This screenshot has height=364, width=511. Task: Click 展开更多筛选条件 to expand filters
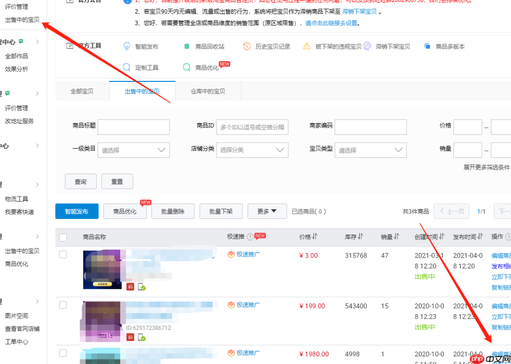coord(486,167)
